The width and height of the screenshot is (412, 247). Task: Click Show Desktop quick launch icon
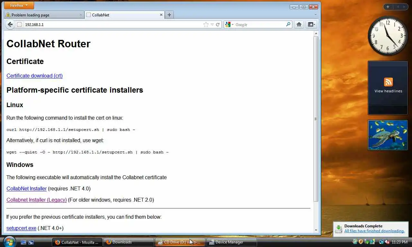point(23,242)
